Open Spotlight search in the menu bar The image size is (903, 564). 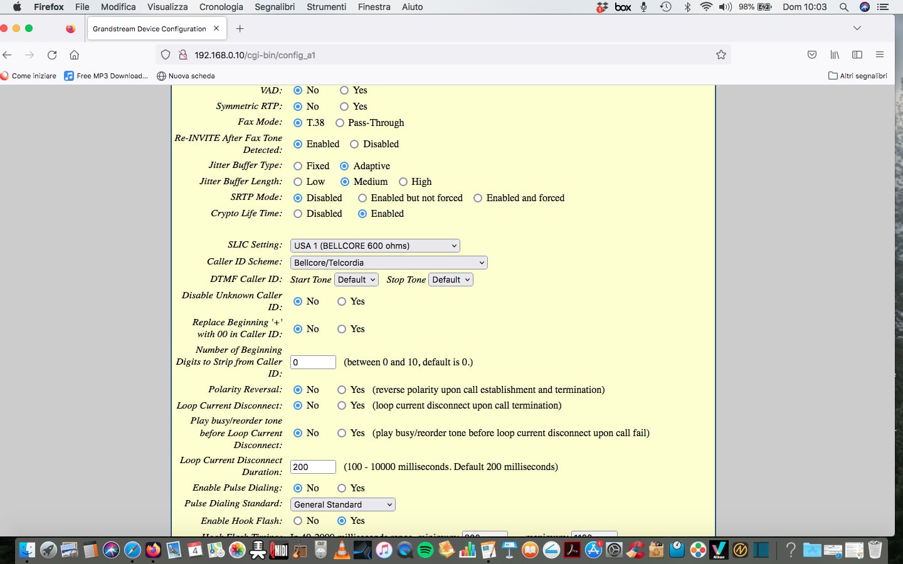tap(844, 7)
